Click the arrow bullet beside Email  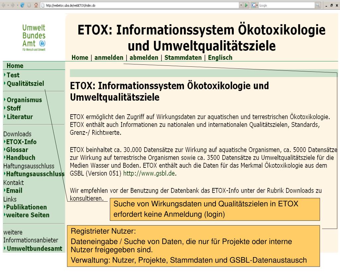point(5,190)
